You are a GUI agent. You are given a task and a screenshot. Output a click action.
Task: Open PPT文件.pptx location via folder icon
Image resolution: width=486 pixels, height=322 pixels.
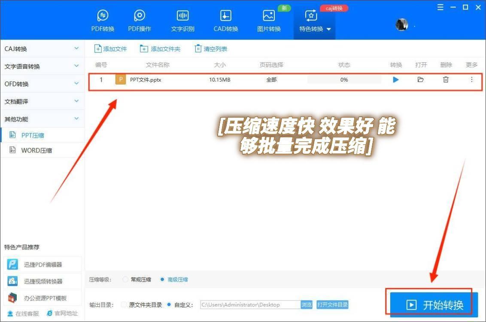click(420, 79)
